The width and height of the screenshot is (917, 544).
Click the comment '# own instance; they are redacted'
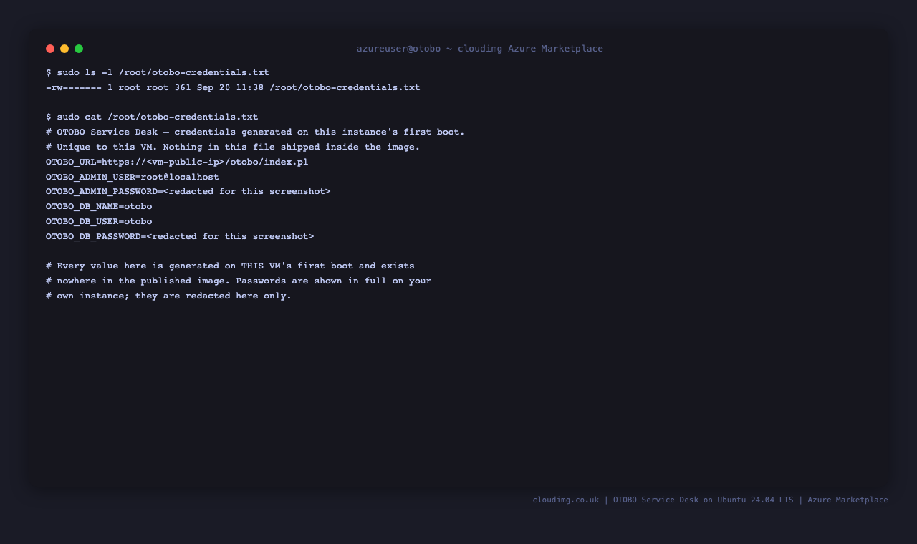(x=169, y=296)
